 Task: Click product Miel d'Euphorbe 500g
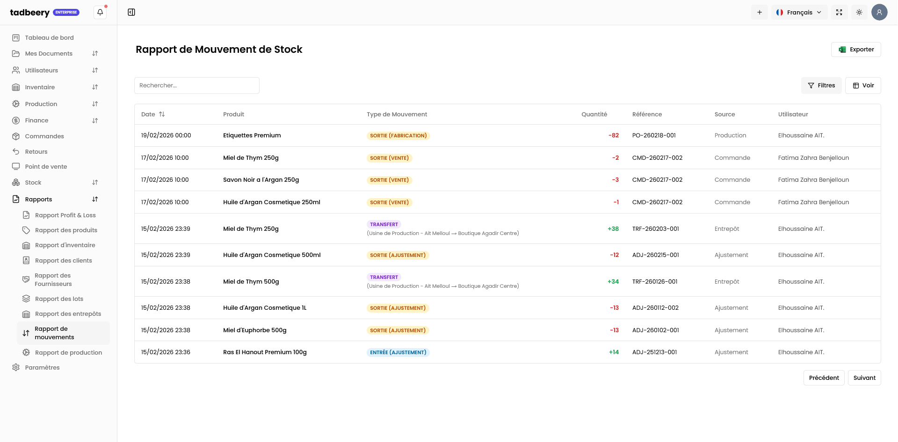255,330
